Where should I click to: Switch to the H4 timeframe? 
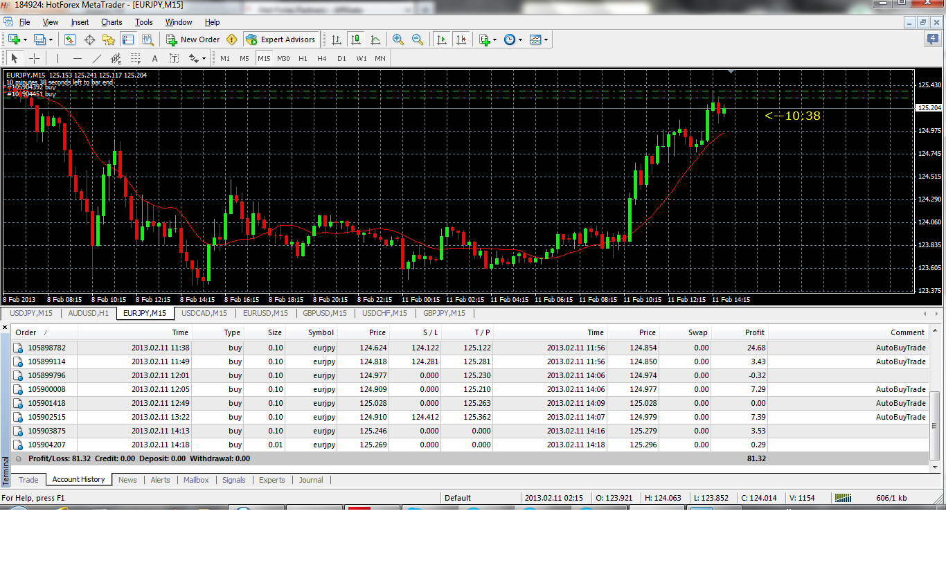tap(322, 58)
